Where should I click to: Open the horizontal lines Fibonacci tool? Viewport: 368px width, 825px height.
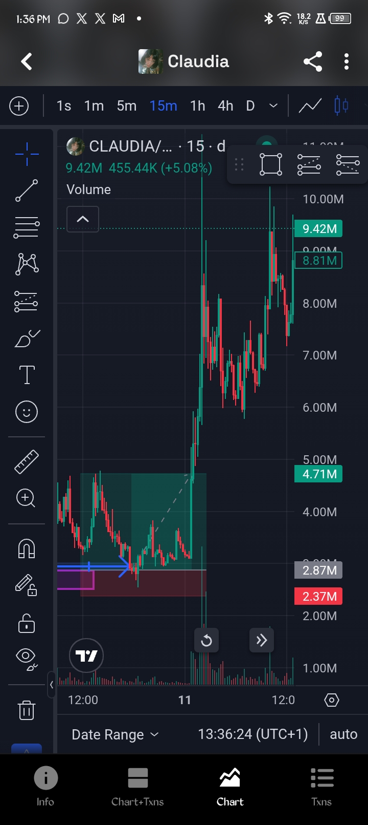coord(27,227)
